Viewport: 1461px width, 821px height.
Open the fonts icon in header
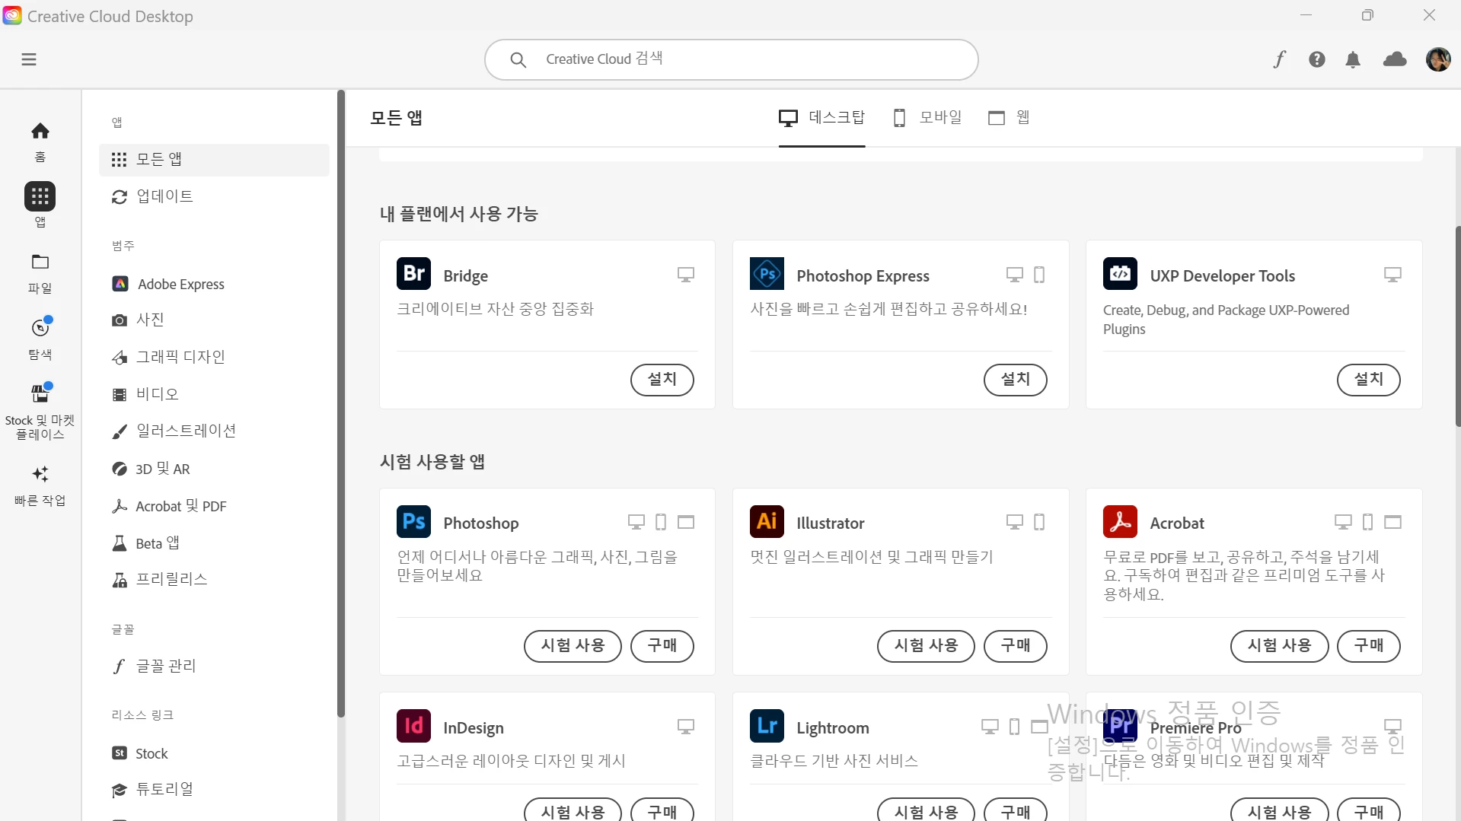1280,59
